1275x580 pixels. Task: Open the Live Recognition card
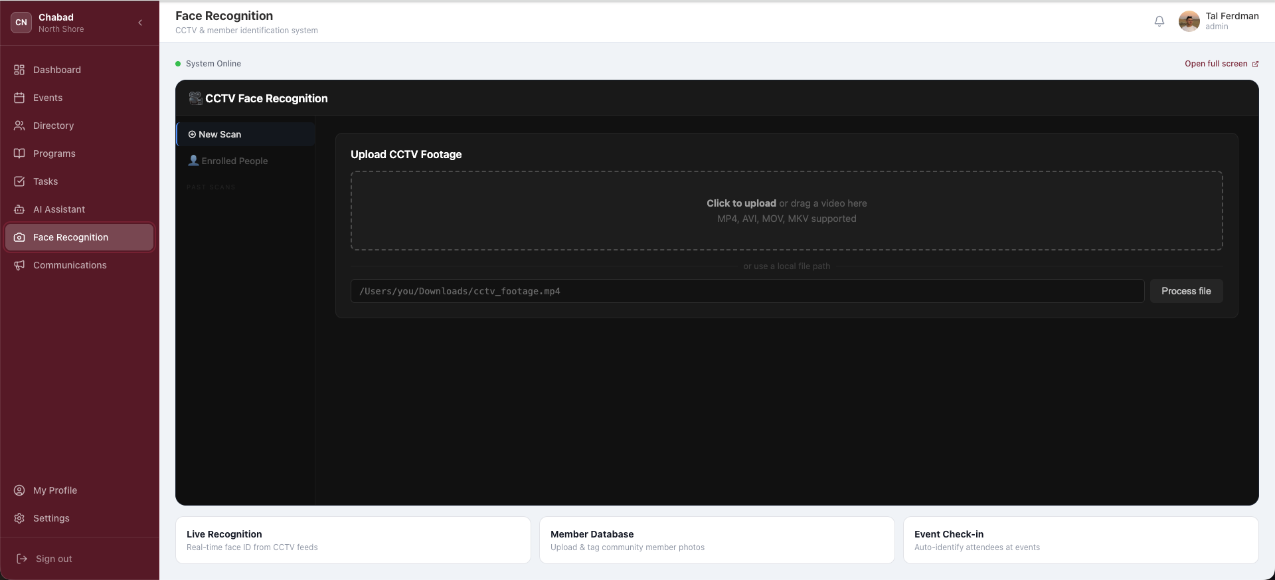click(353, 540)
